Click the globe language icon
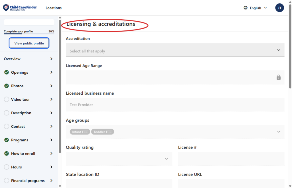The height and width of the screenshot is (188, 292). pos(246,8)
